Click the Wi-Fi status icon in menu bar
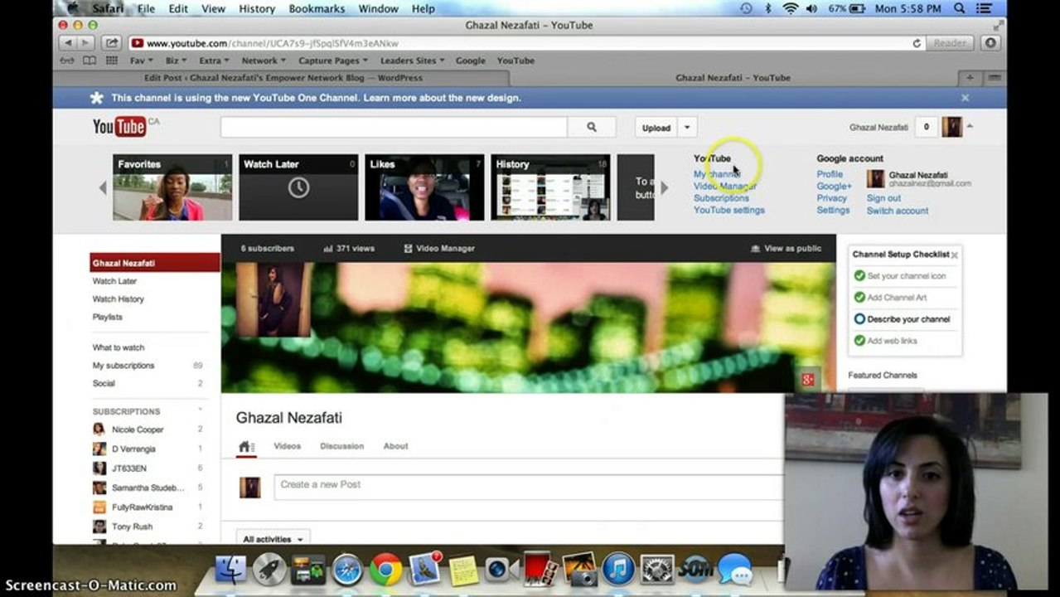The width and height of the screenshot is (1060, 597). click(790, 8)
